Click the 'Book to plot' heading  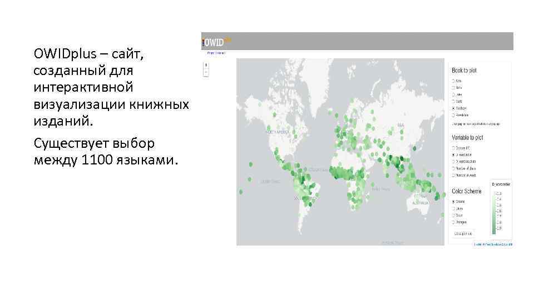[464, 71]
